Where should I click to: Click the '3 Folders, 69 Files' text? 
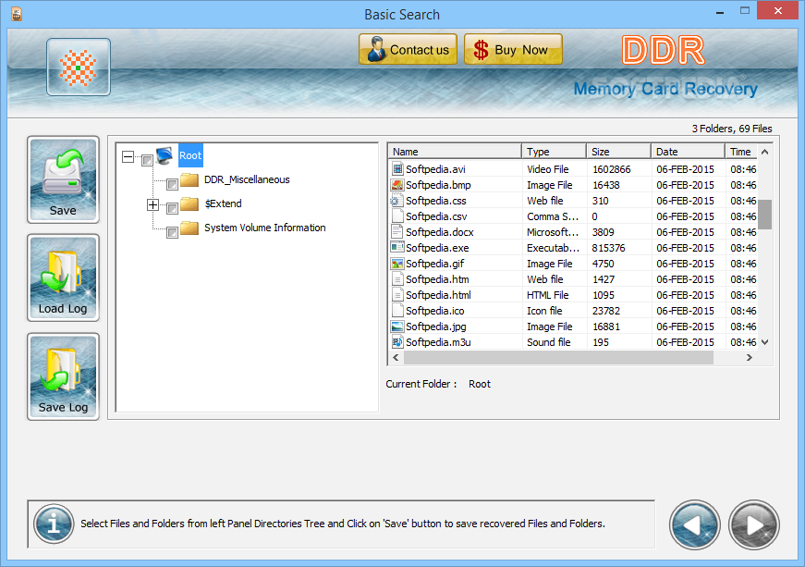732,129
